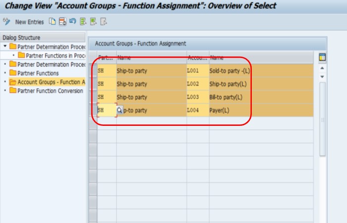Viewport: 347px width, 223px height.
Task: Click the L004 account group cell
Action: click(x=198, y=110)
